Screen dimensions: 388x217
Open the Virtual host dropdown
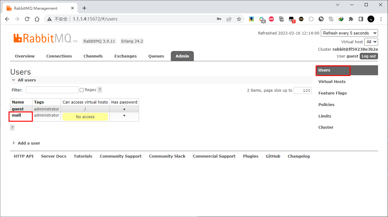click(371, 42)
